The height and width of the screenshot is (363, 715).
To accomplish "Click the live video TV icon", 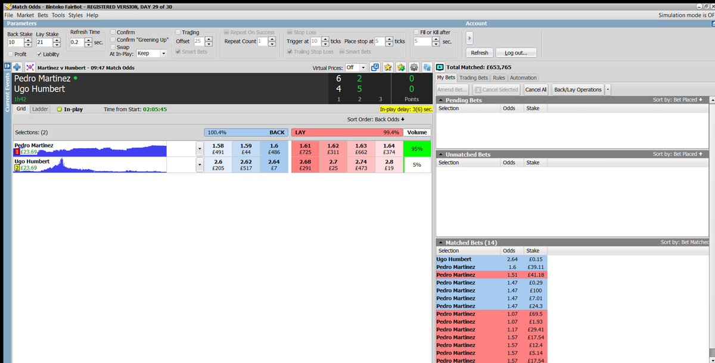I will (x=440, y=67).
